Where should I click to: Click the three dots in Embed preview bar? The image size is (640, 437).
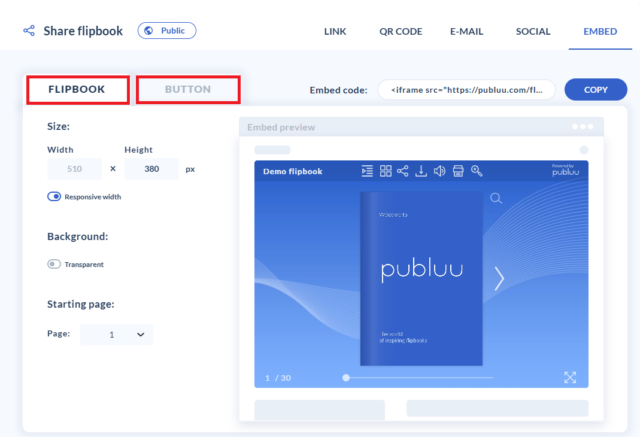583,127
